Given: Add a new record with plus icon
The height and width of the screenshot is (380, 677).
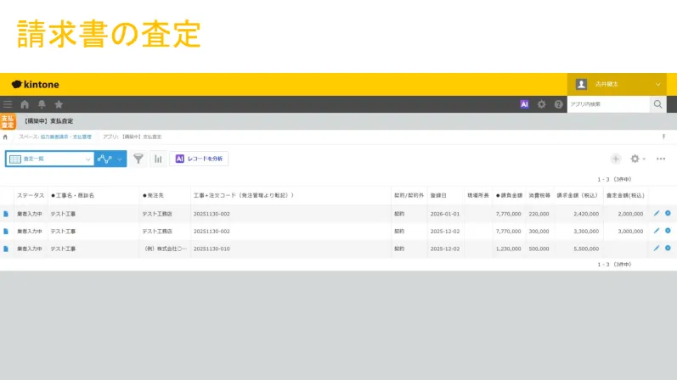Looking at the screenshot, I should pos(616,159).
